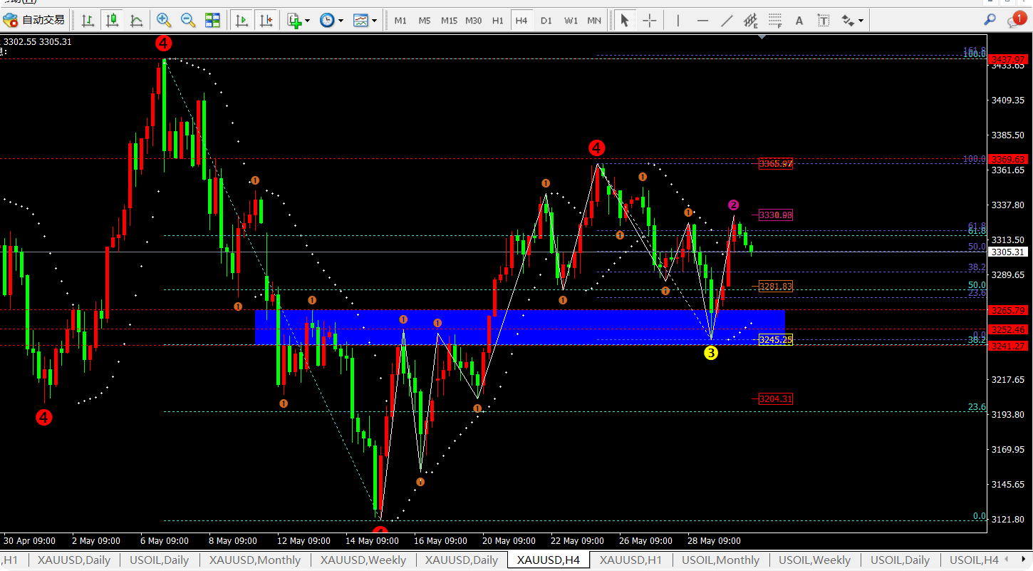Set timeframe to D1
The height and width of the screenshot is (571, 1033).
coord(546,21)
